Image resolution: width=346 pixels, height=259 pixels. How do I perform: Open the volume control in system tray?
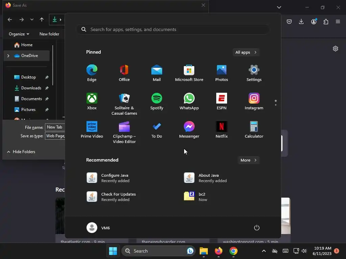tap(304, 251)
